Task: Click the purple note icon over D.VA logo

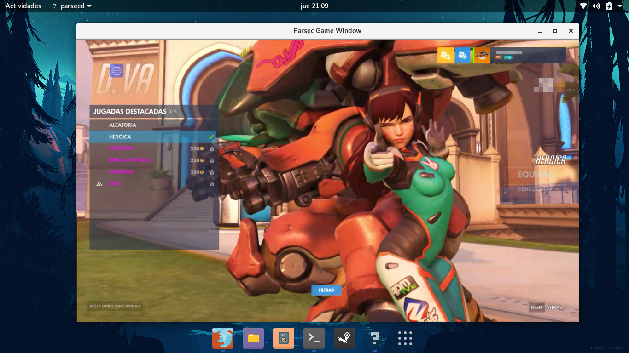Action: [x=116, y=70]
